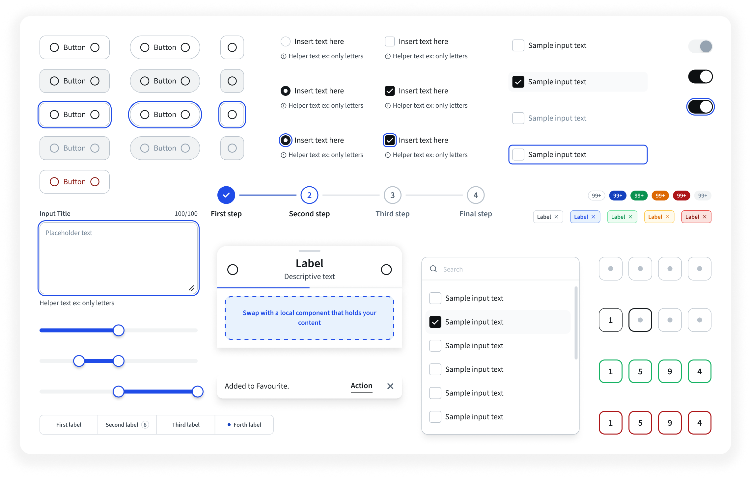The width and height of the screenshot is (751, 478).
Task: Remove the blue Label chip
Action: click(x=594, y=217)
